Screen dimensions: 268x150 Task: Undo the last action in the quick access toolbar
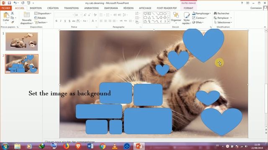15,3
